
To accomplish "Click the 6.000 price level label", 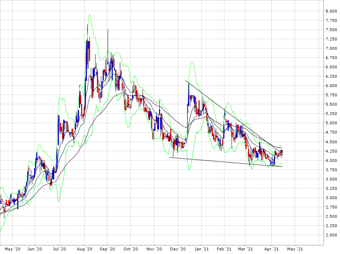I will (331, 86).
